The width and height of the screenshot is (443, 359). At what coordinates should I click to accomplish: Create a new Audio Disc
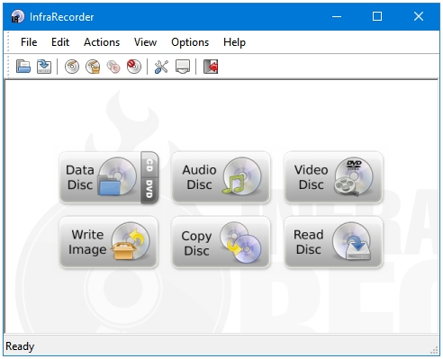pyautogui.click(x=221, y=177)
